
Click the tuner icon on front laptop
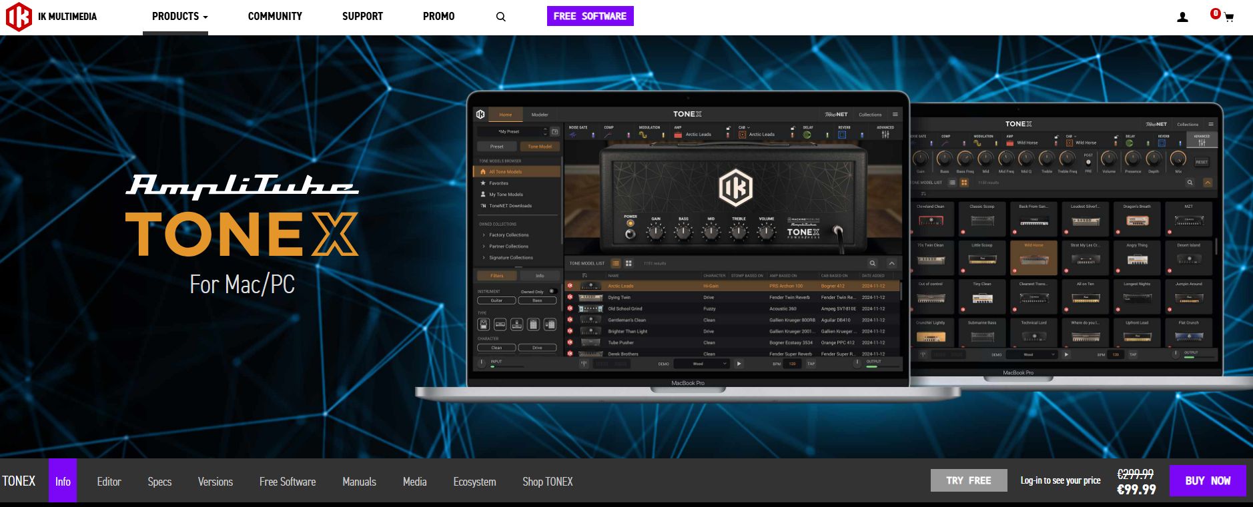(584, 364)
